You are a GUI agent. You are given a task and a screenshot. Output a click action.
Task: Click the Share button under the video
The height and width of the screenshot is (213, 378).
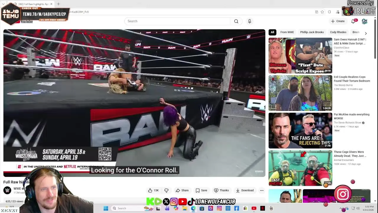coord(182,191)
